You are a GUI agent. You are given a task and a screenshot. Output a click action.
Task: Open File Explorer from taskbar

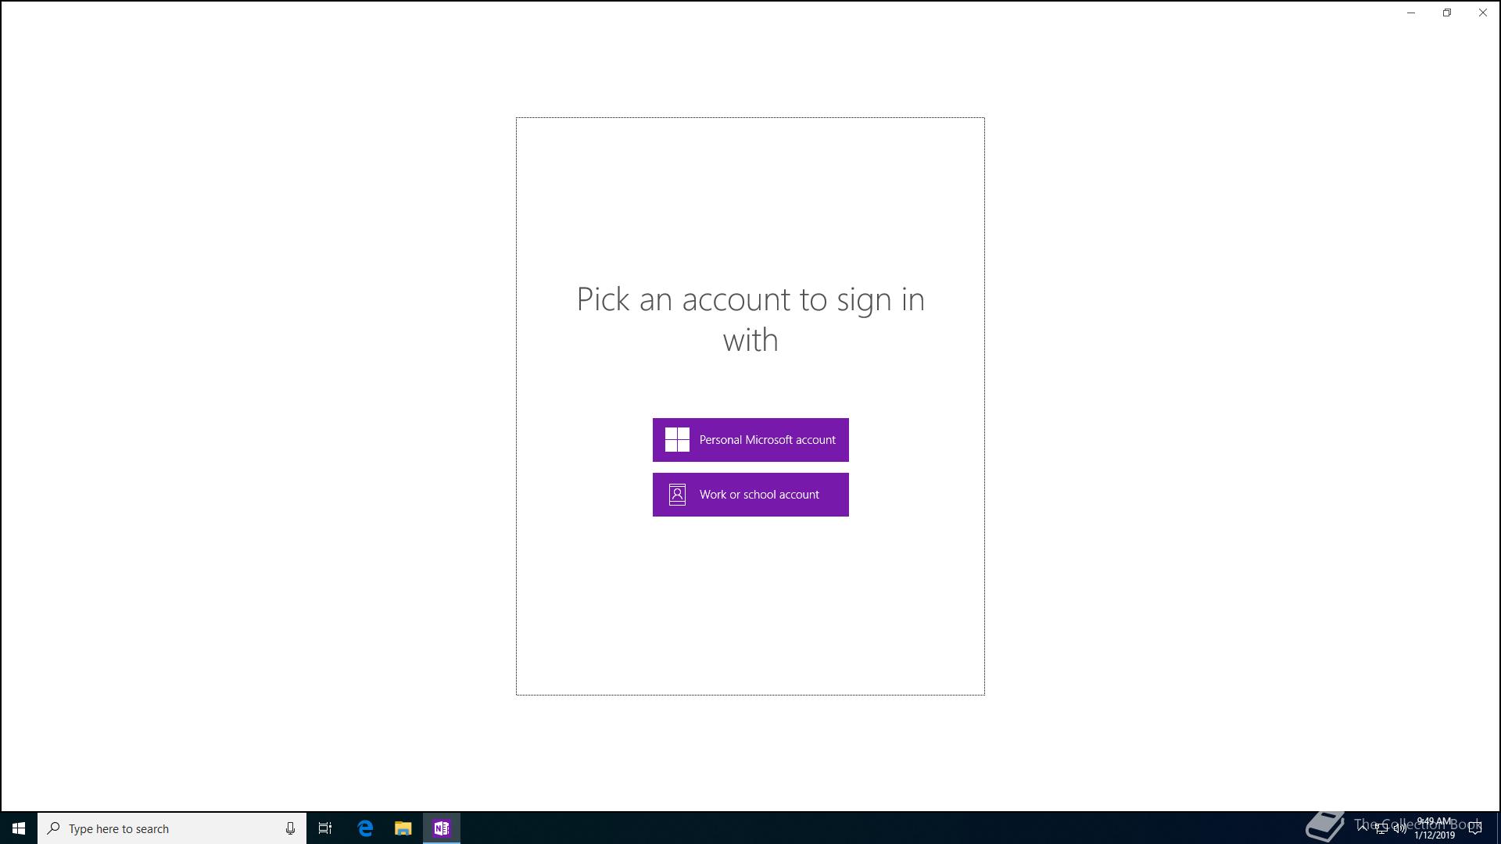coord(403,828)
